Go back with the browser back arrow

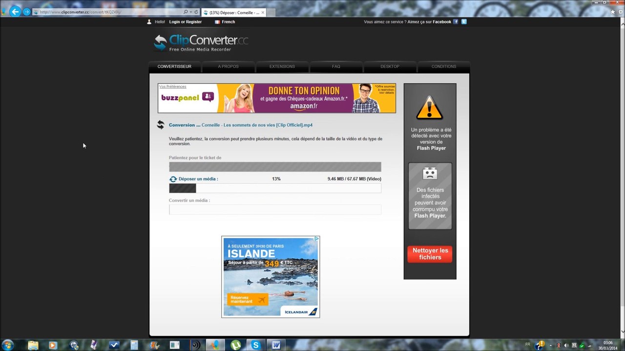[15, 11]
